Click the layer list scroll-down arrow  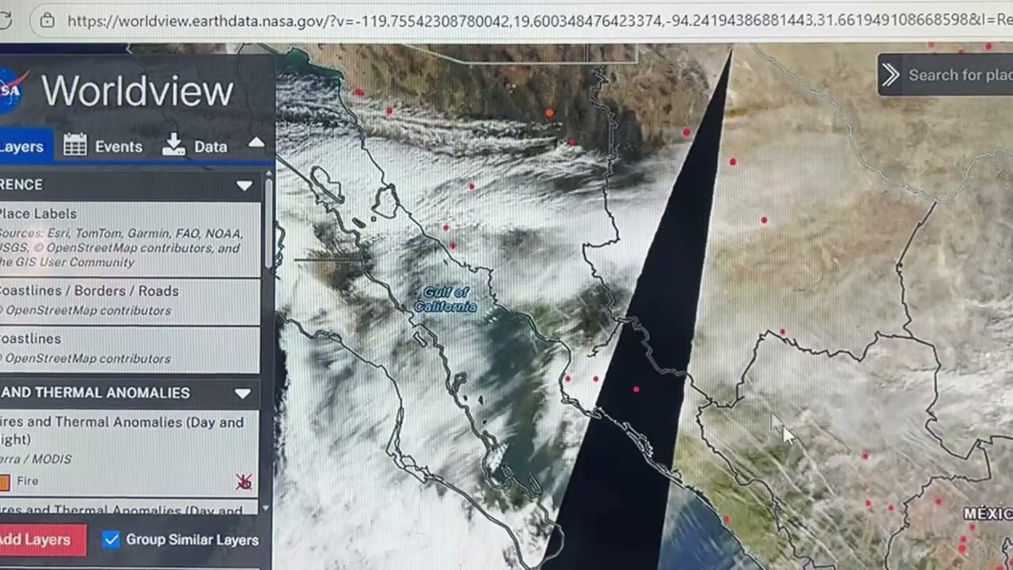pyautogui.click(x=266, y=507)
